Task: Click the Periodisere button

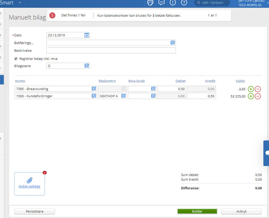Action: coord(35,211)
